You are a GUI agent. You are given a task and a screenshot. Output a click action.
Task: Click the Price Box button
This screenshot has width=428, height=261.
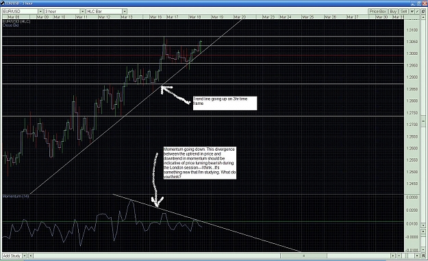378,11
